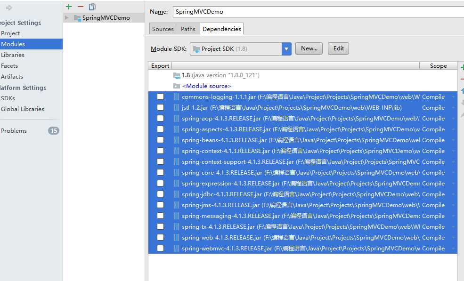Viewport: 464px width, 281px height.
Task: Click the Export column header
Action: (x=160, y=66)
